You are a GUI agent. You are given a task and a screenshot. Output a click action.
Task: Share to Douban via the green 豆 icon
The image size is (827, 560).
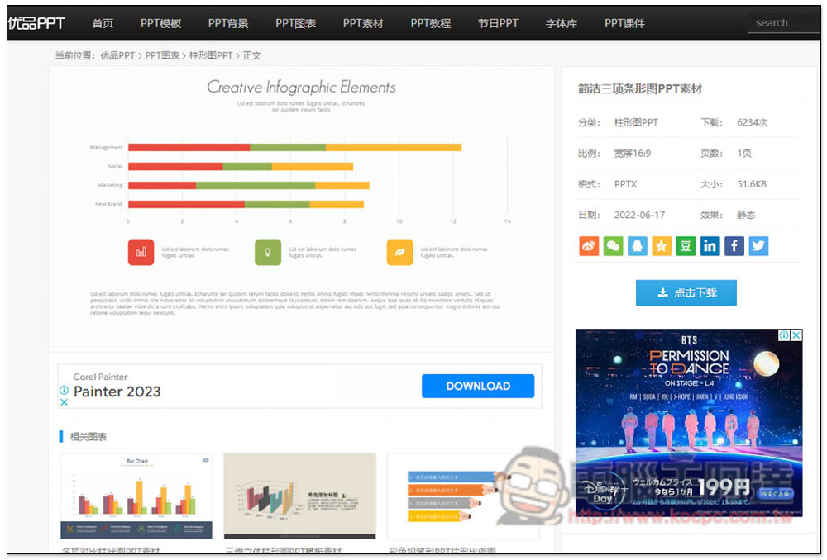686,246
